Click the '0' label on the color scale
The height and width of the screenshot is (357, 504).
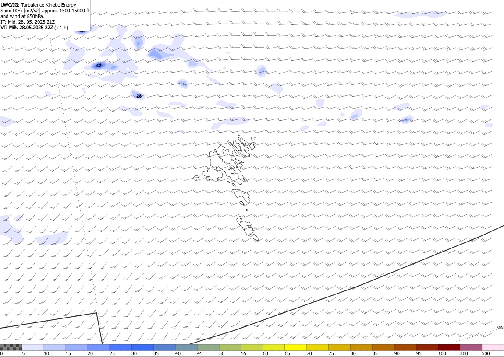(2, 353)
